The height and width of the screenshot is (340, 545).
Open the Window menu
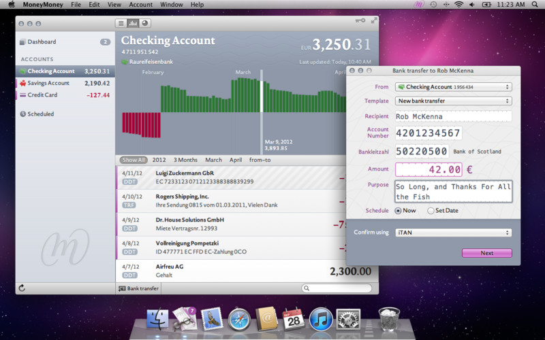172,5
